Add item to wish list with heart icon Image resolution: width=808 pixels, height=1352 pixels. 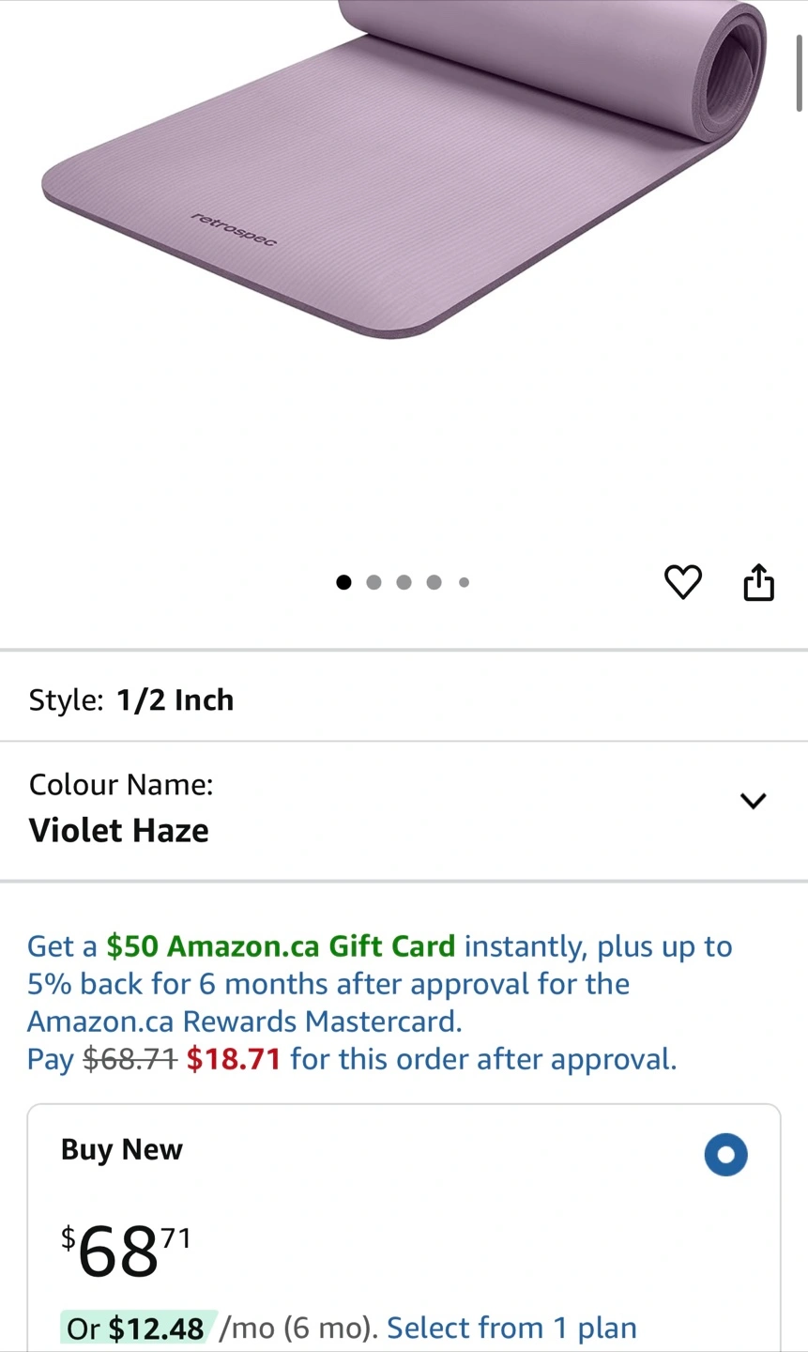pyautogui.click(x=682, y=582)
